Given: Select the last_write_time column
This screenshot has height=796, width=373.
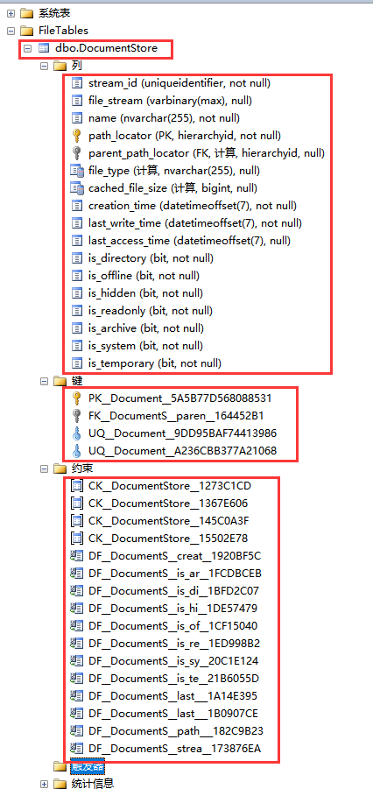Looking at the screenshot, I should (195, 222).
